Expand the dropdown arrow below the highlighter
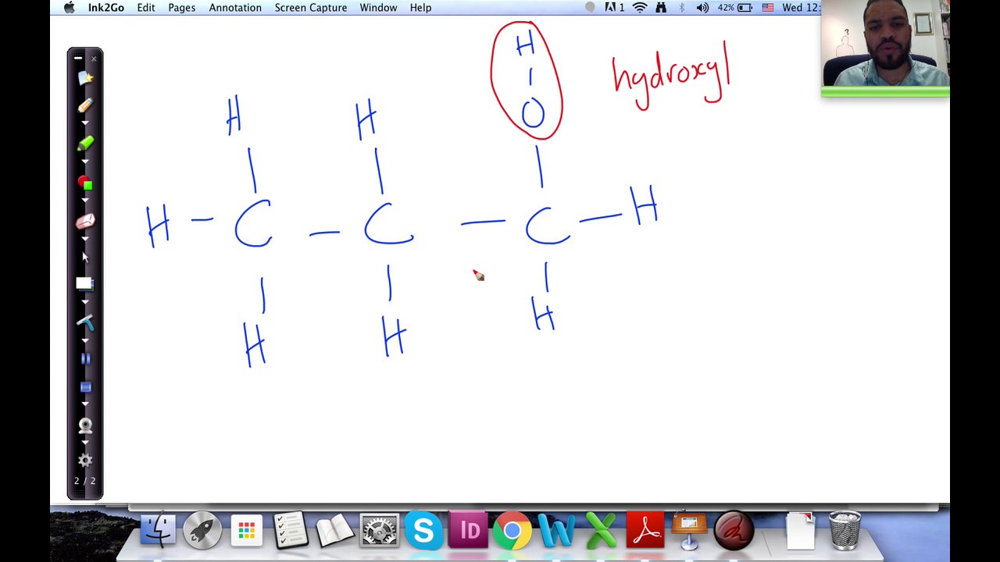1000x562 pixels. point(85,162)
